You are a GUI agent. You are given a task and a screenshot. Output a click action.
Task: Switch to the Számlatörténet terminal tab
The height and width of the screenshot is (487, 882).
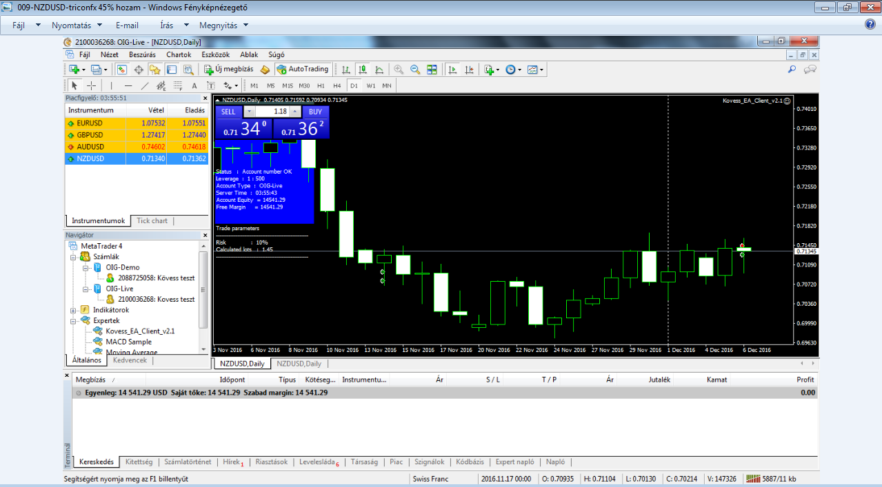tap(188, 462)
